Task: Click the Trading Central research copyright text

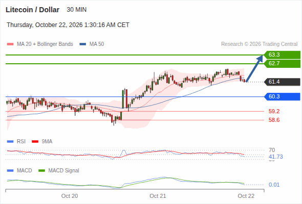Action: pos(259,44)
